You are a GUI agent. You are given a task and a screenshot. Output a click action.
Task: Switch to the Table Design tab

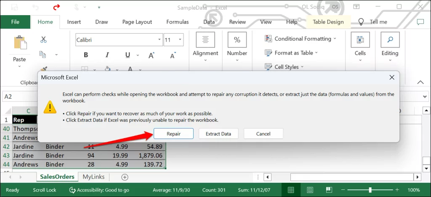coord(328,22)
